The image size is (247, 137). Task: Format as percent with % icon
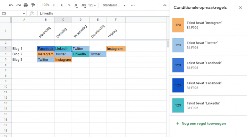point(69,5)
